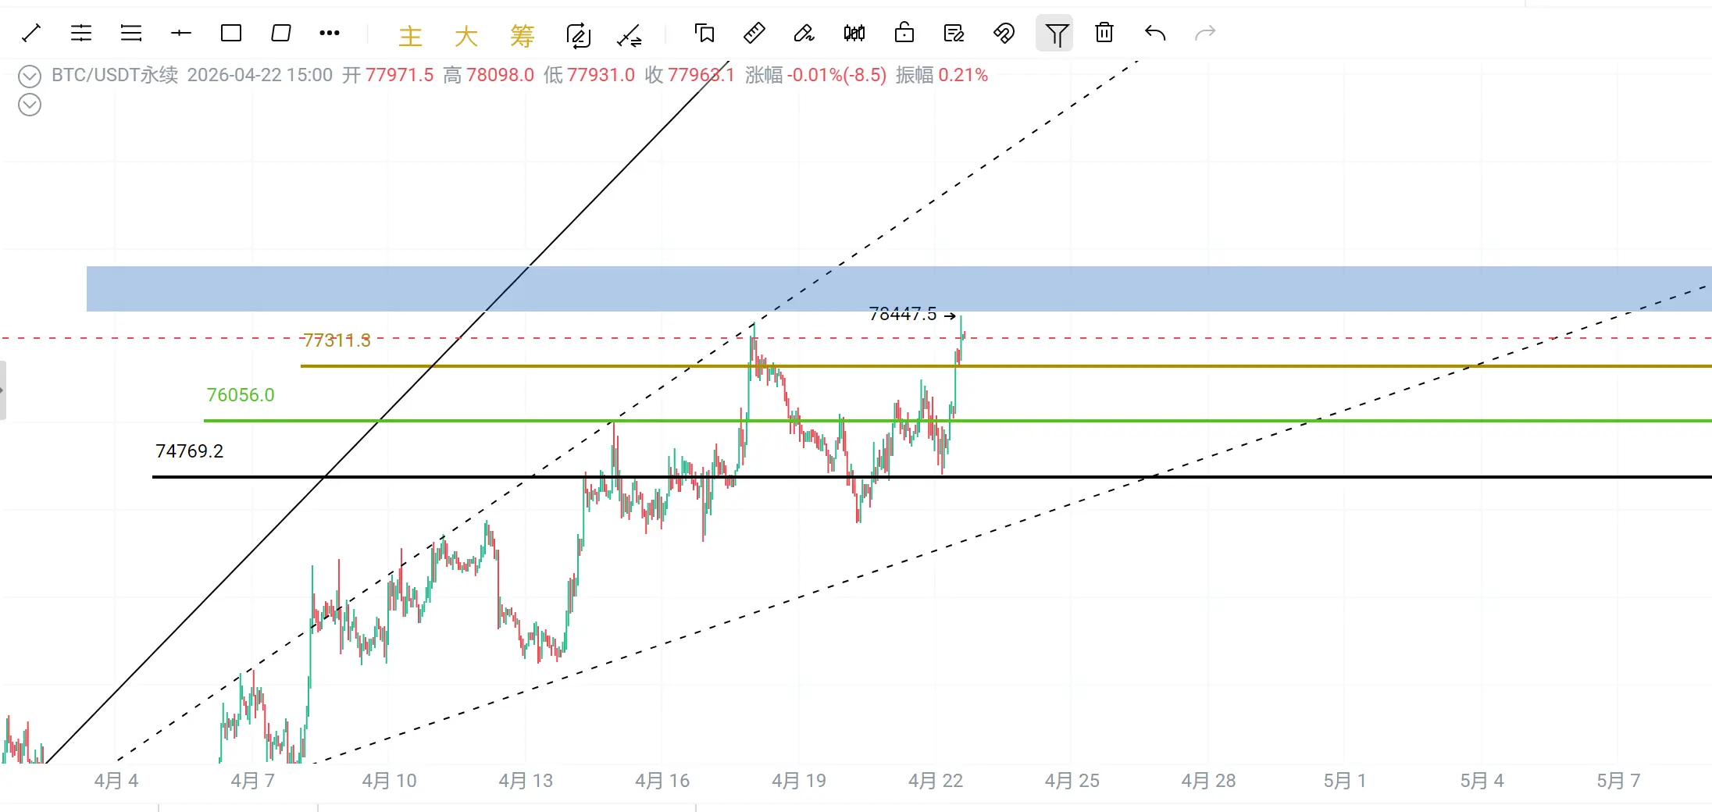Click the 5月 7 date label
Viewport: 1712px width, 812px height.
click(1619, 781)
